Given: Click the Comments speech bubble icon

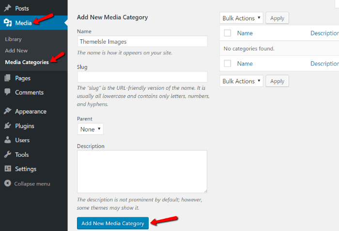Looking at the screenshot, I should pos(8,92).
